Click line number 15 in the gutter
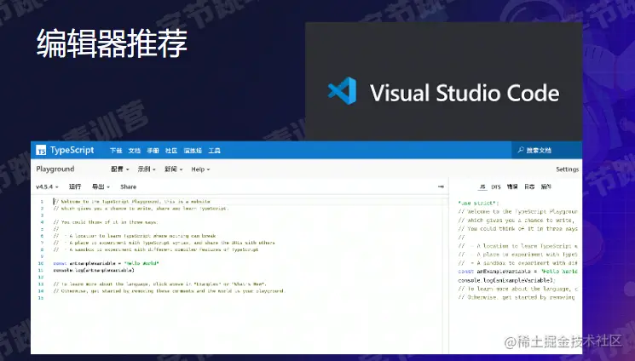635x361 pixels. click(x=41, y=298)
